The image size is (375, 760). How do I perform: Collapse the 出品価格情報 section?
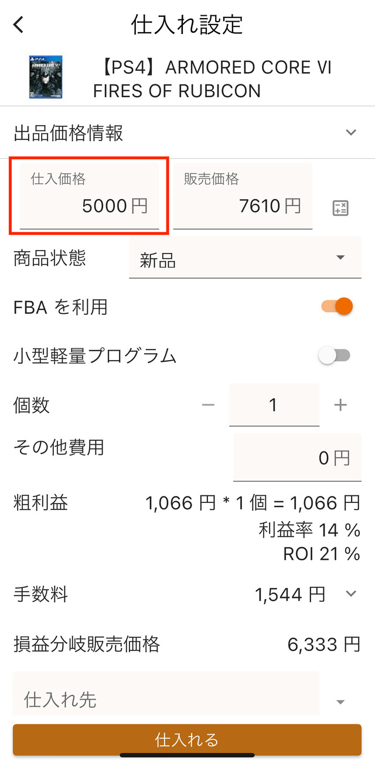point(350,132)
